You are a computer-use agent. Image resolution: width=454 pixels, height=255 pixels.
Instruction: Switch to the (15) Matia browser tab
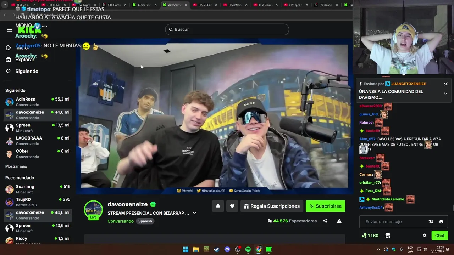(236, 5)
